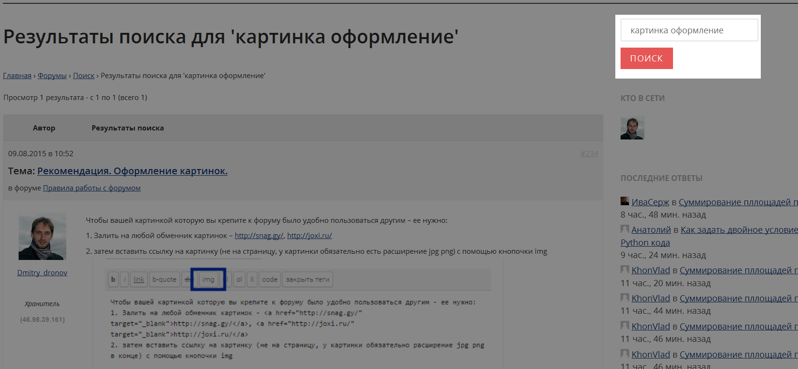The width and height of the screenshot is (798, 369).
Task: Open the Анатолий profile link
Action: (651, 230)
